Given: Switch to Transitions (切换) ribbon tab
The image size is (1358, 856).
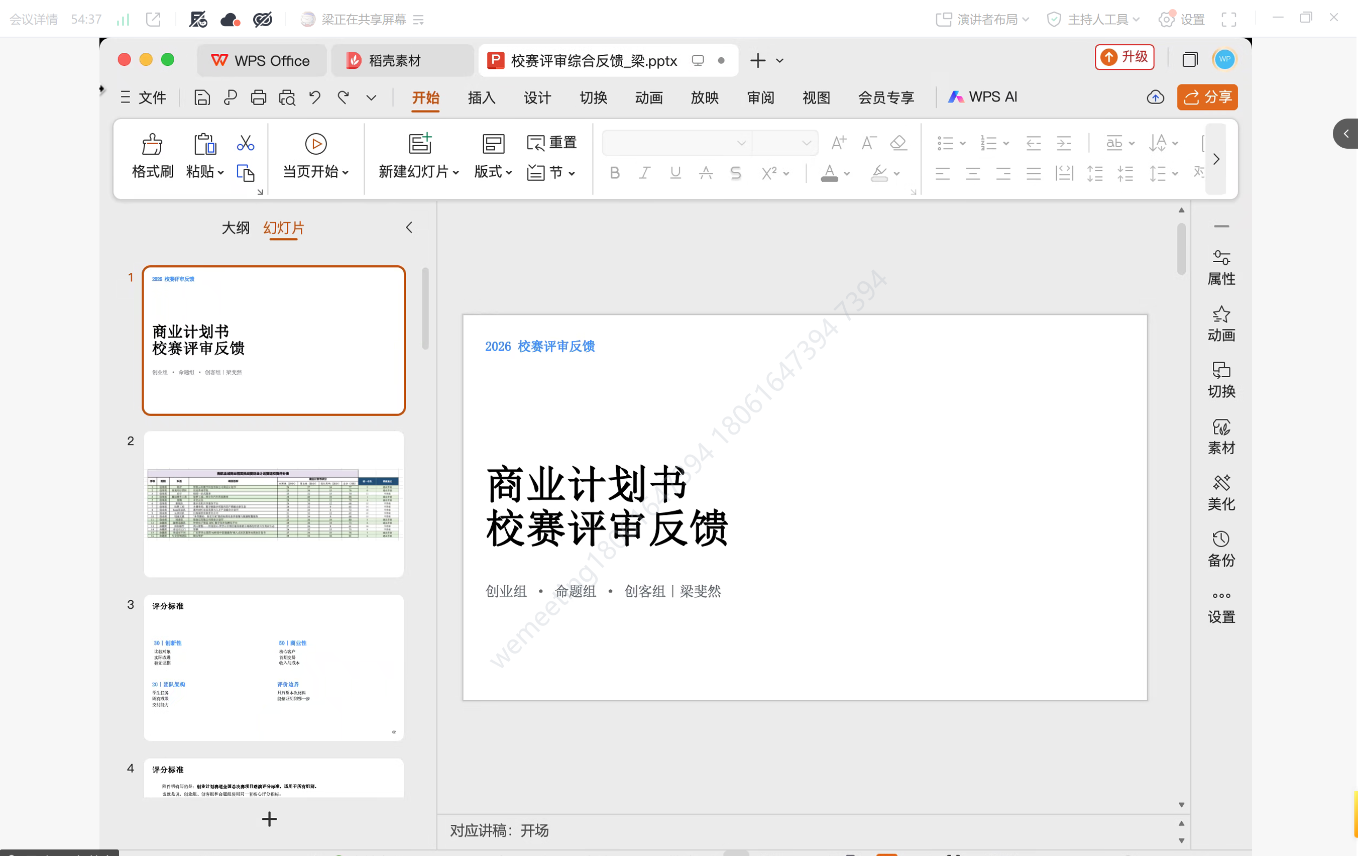Looking at the screenshot, I should click(593, 97).
